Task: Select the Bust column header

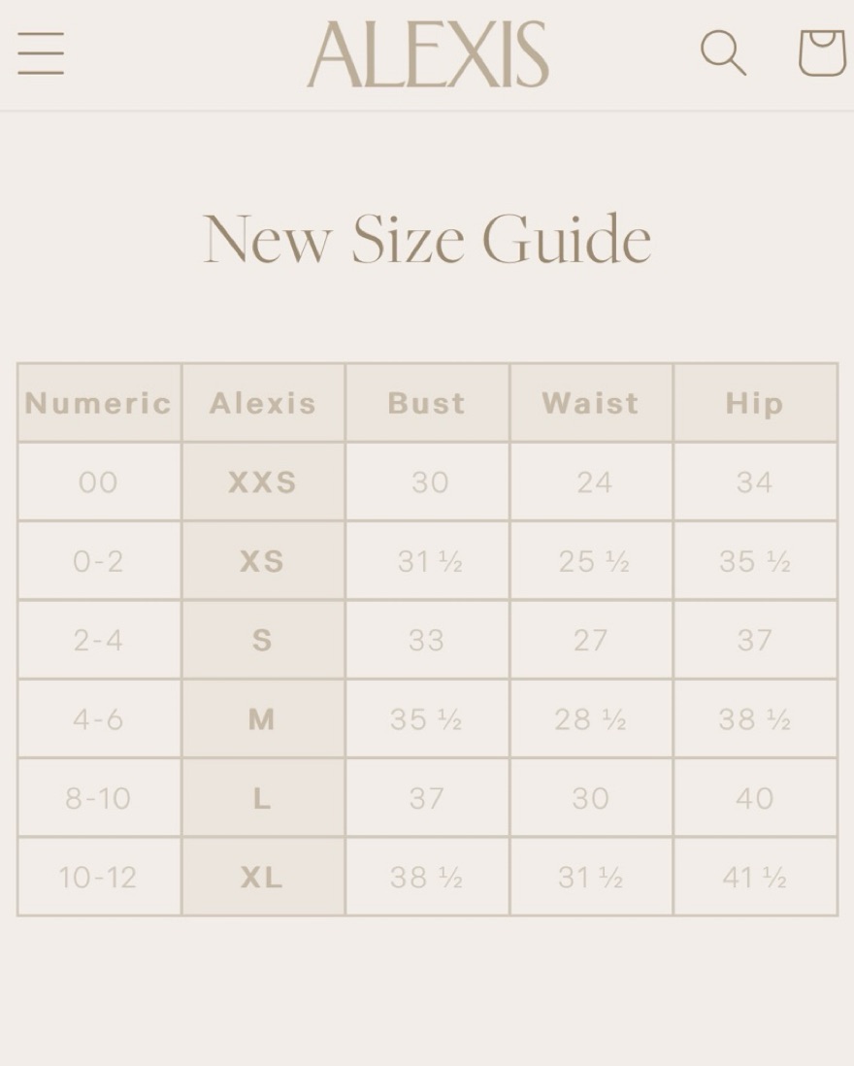Action: (427, 403)
